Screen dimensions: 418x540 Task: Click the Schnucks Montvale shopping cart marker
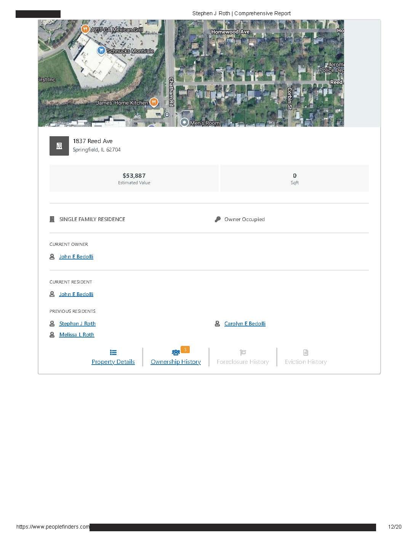(x=101, y=50)
